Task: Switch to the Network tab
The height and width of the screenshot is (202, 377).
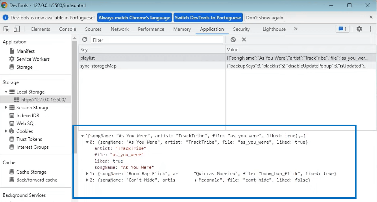Action: (120, 29)
